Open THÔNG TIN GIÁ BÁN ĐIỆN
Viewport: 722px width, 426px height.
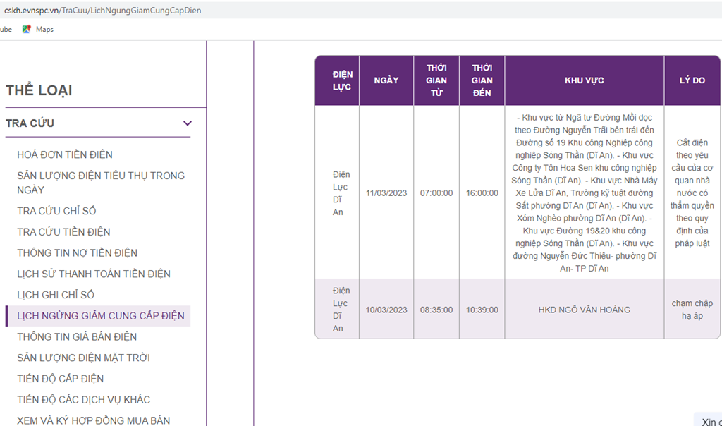[x=77, y=337]
